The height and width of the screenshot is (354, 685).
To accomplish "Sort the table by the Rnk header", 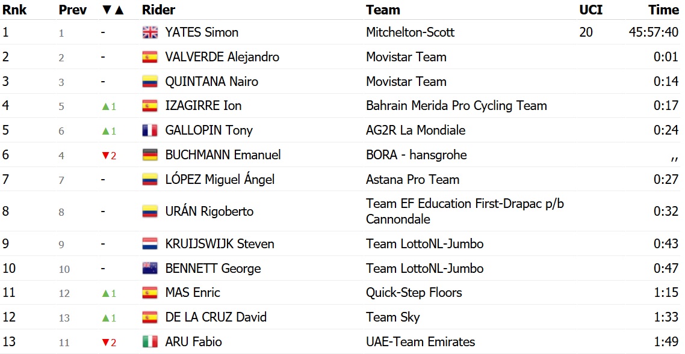I will (14, 10).
